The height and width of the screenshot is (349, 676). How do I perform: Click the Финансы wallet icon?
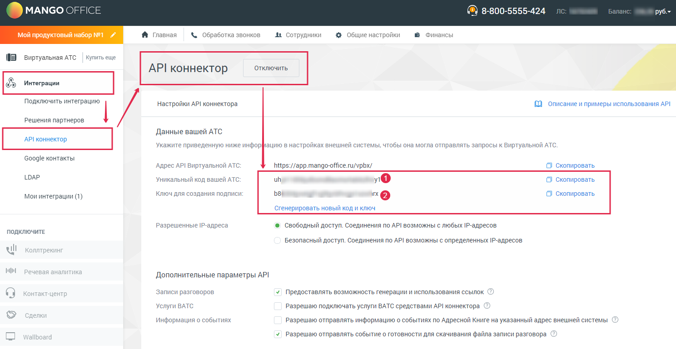tap(417, 35)
